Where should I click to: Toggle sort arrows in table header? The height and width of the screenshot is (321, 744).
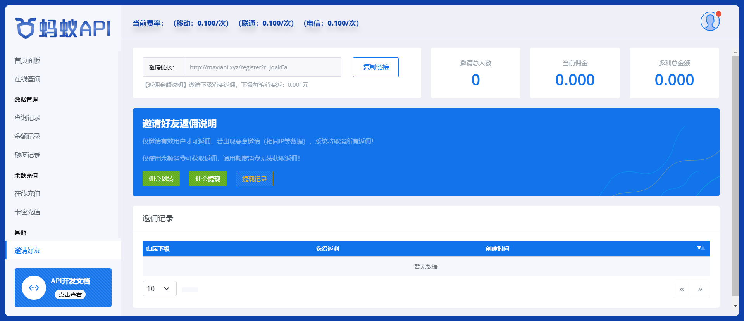click(x=701, y=248)
